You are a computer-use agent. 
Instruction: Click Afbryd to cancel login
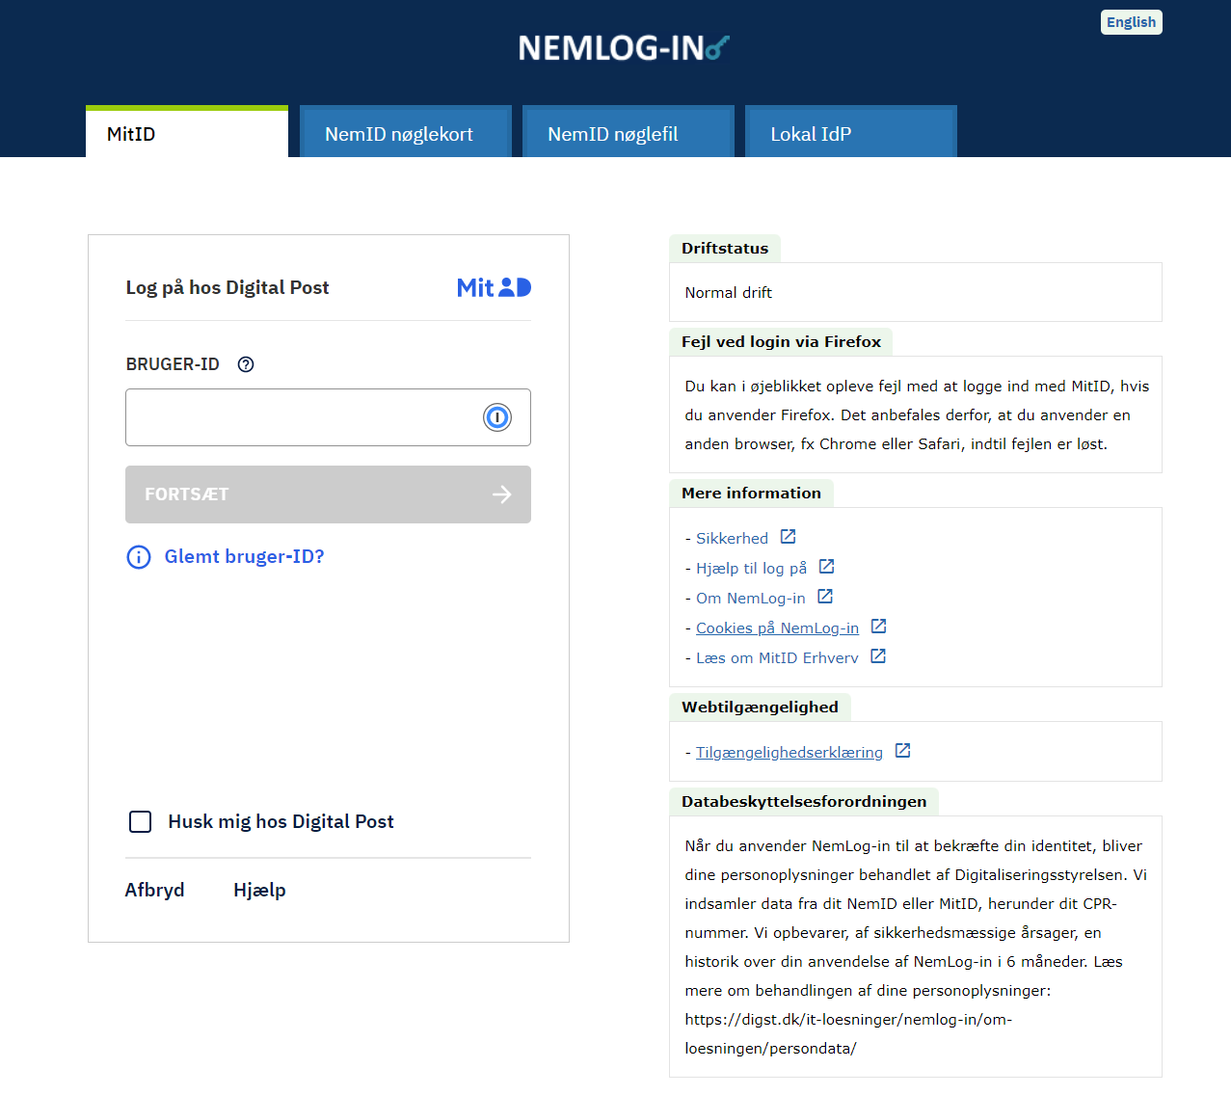pos(154,890)
